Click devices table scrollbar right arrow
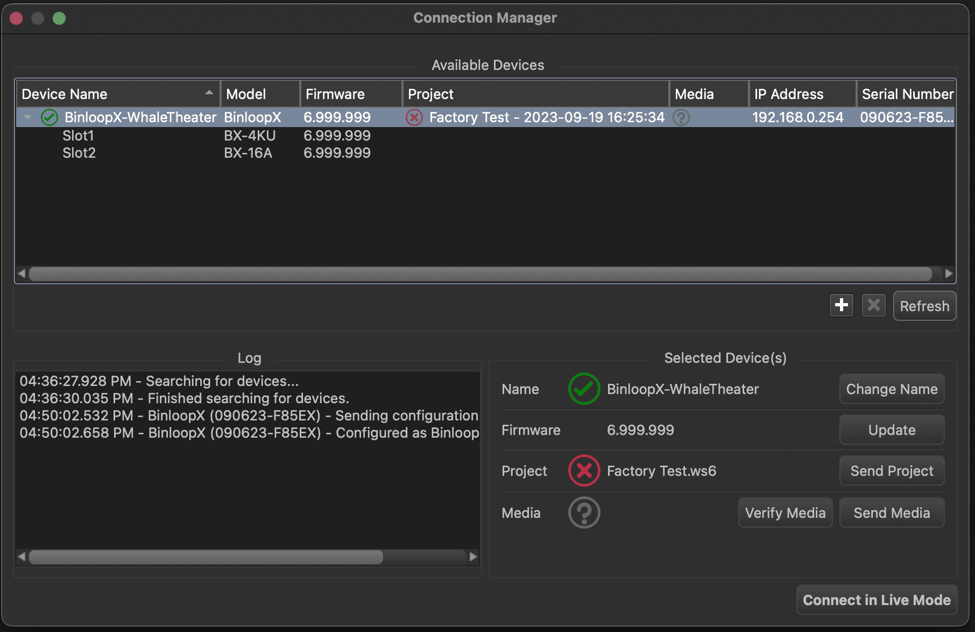The height and width of the screenshot is (632, 975). click(949, 273)
